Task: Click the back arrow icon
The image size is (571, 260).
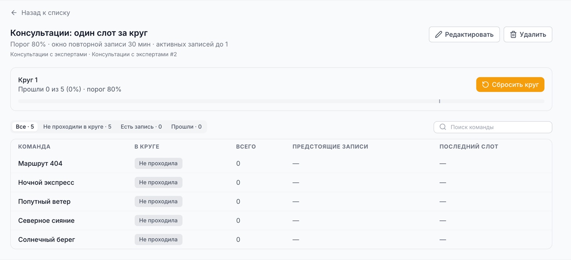Action: pyautogui.click(x=14, y=13)
